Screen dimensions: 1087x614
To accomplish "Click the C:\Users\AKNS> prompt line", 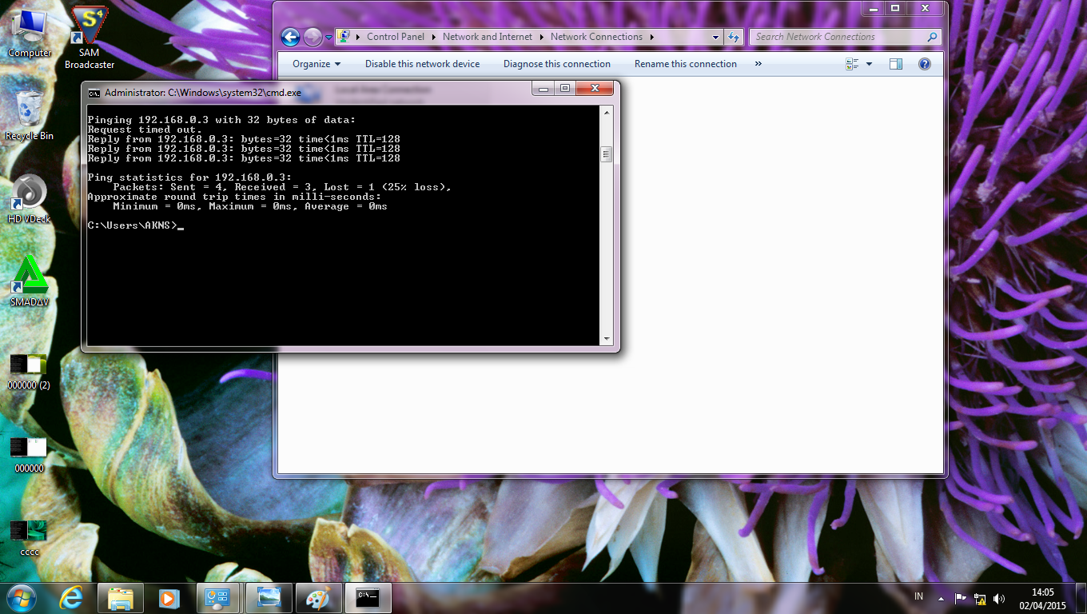I will 135,225.
